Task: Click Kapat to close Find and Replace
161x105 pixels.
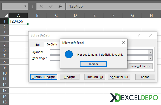Action: [x=145, y=77]
